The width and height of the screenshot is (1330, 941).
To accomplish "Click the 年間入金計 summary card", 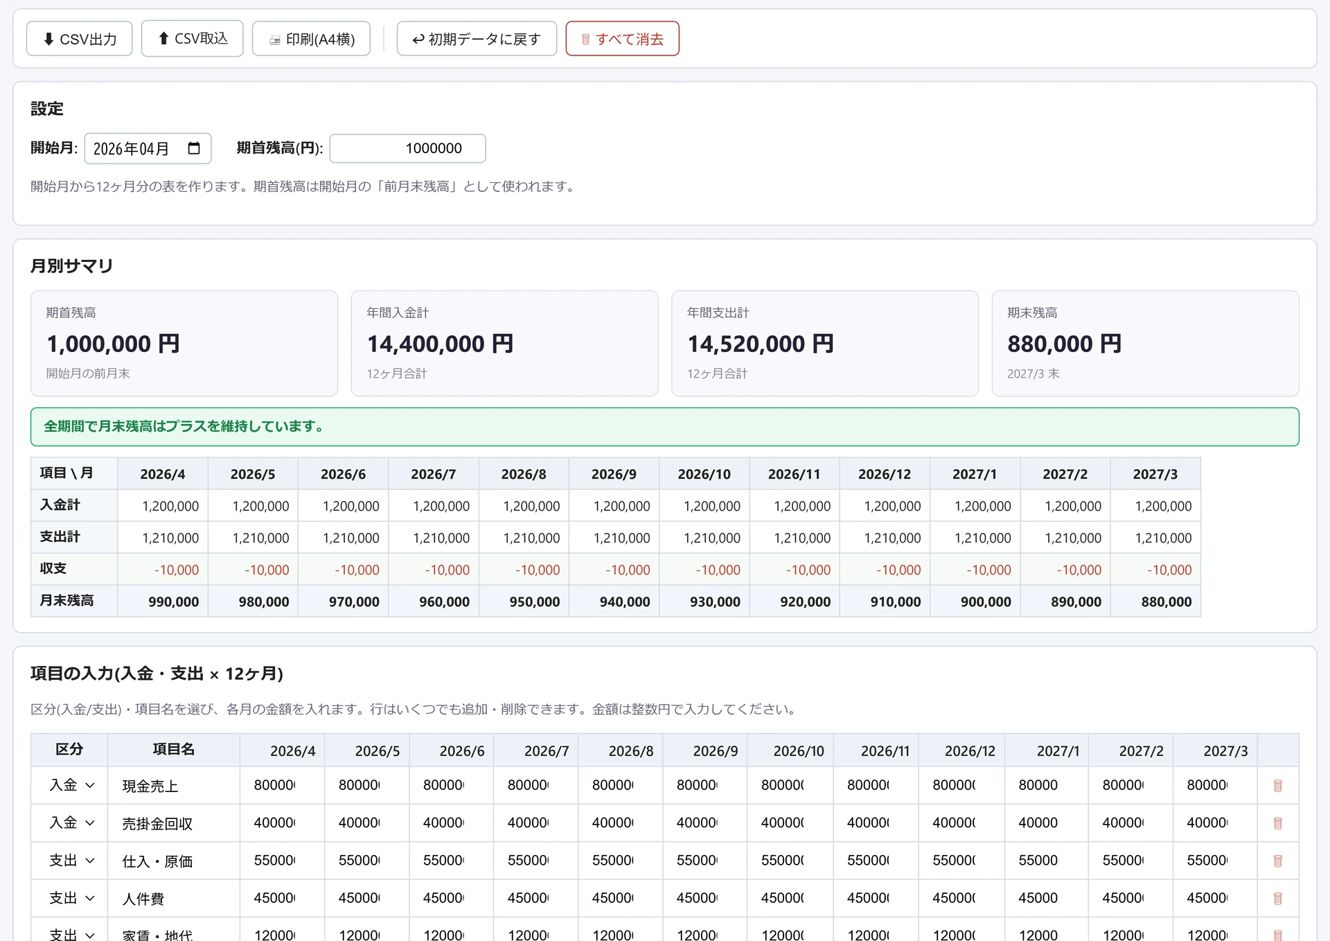I will [504, 343].
